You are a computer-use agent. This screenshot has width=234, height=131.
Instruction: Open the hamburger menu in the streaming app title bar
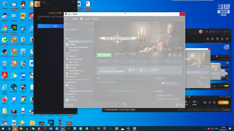[218, 32]
